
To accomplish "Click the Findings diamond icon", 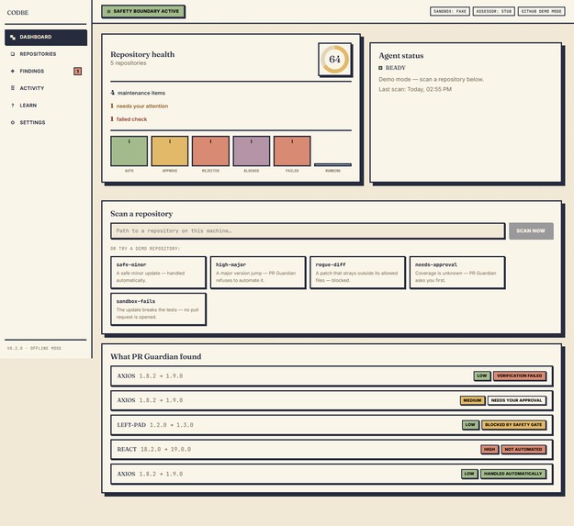I will pos(13,71).
